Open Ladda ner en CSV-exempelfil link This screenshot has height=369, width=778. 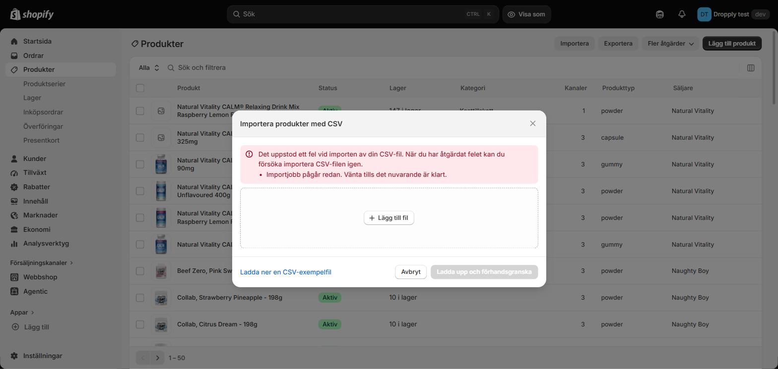coord(286,272)
